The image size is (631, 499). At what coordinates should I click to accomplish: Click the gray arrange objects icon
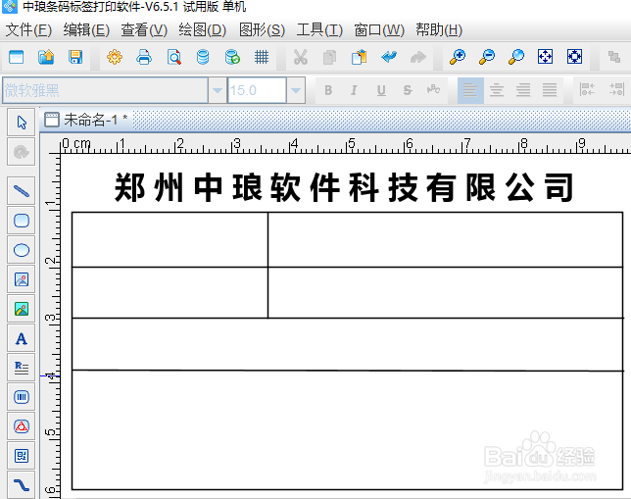tap(614, 57)
